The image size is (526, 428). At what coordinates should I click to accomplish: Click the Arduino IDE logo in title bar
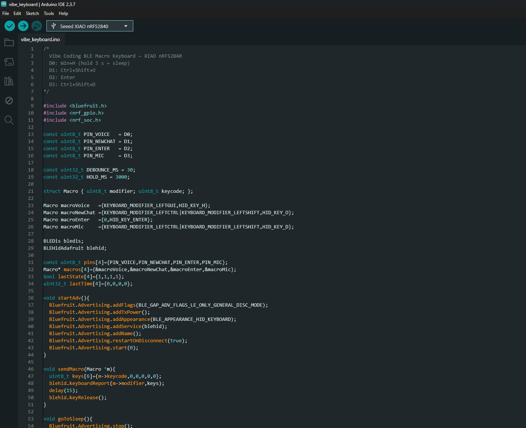click(x=4, y=4)
